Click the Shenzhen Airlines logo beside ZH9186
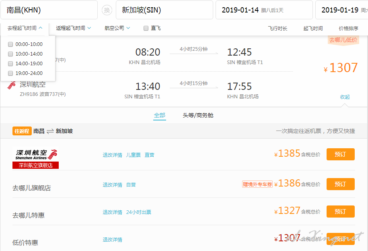 [x=11, y=85]
